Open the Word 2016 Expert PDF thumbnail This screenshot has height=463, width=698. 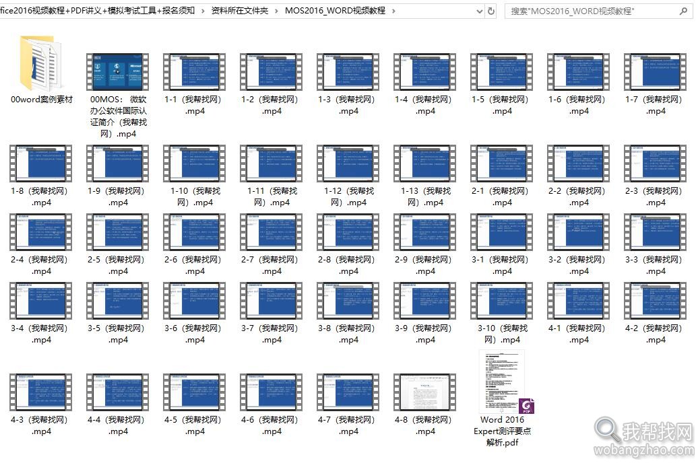[506, 382]
